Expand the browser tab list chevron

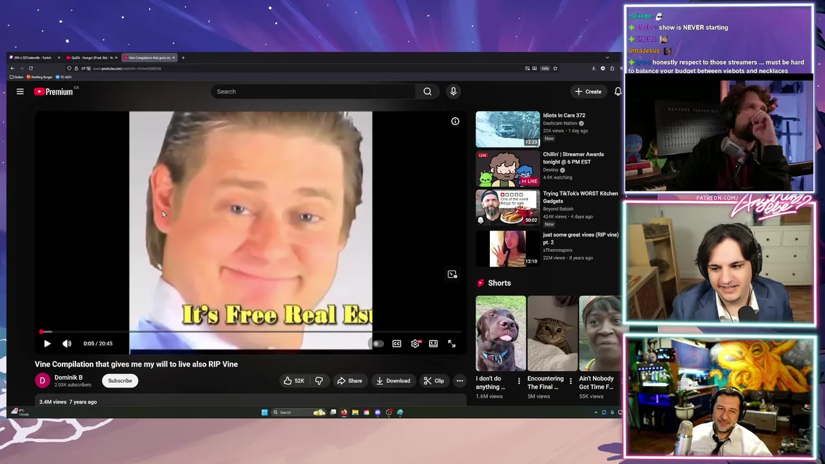click(x=607, y=58)
